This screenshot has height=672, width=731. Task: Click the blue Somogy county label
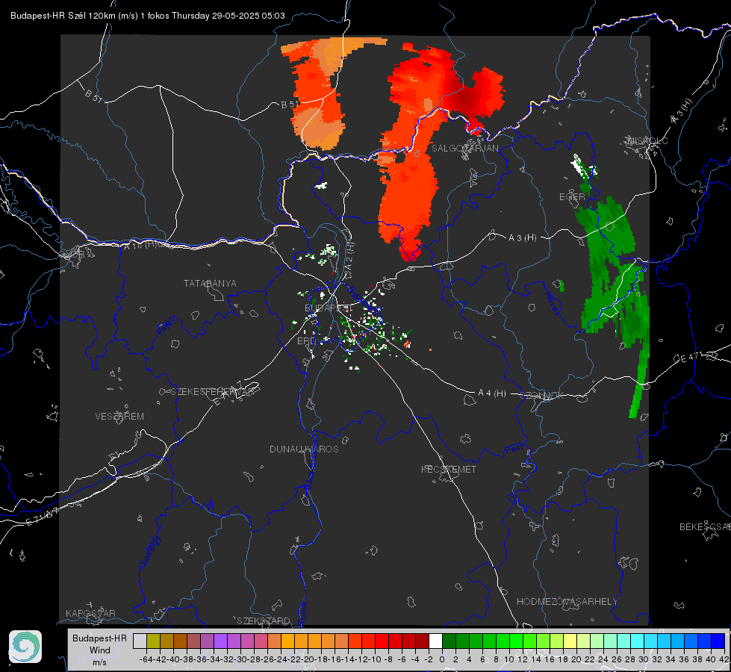tap(149, 551)
